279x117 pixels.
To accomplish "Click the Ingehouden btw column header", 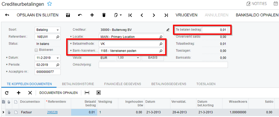I will click(x=131, y=104).
